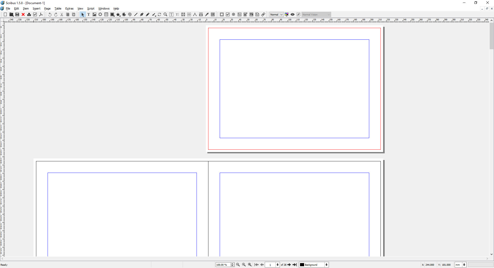The width and height of the screenshot is (494, 268).
Task: Select the Text Frame tool
Action: point(89,15)
